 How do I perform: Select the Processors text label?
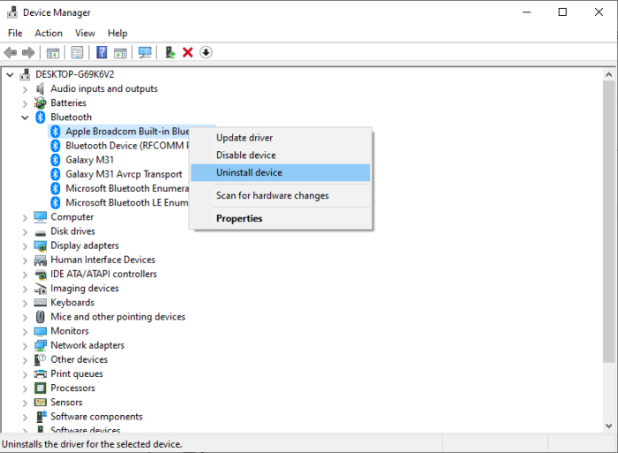pyautogui.click(x=73, y=388)
